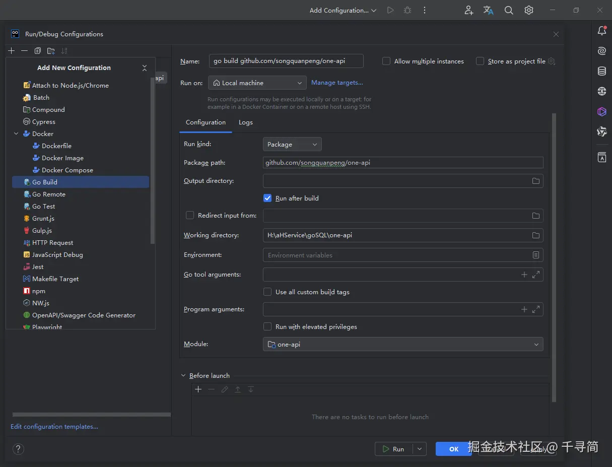The height and width of the screenshot is (467, 612).
Task: Add a Before launch task
Action: [x=198, y=389]
